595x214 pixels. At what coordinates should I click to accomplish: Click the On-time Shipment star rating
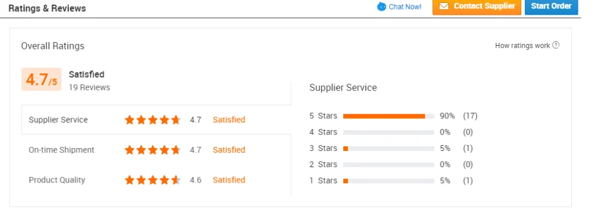152,150
